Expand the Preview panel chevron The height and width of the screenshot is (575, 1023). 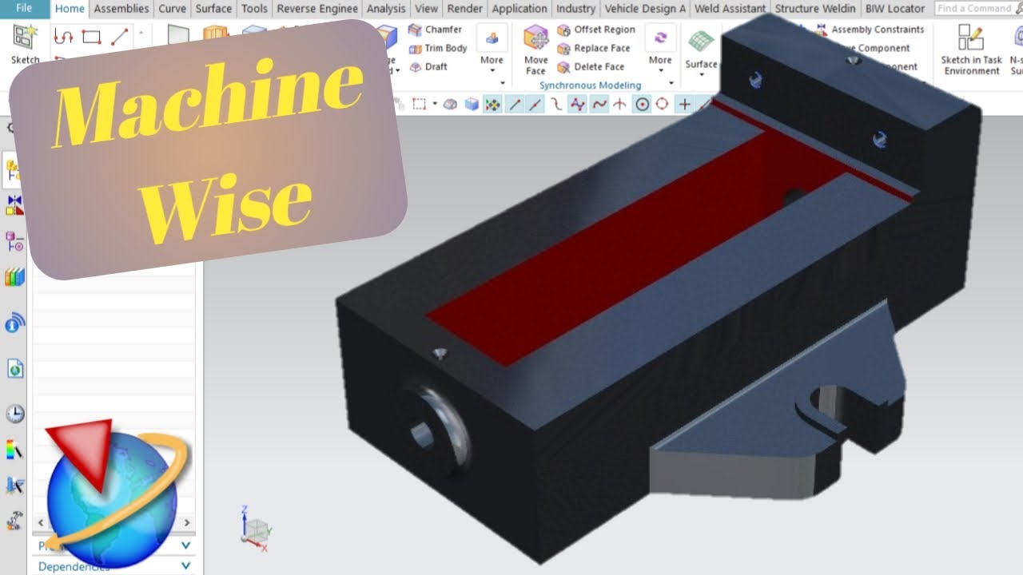[186, 545]
